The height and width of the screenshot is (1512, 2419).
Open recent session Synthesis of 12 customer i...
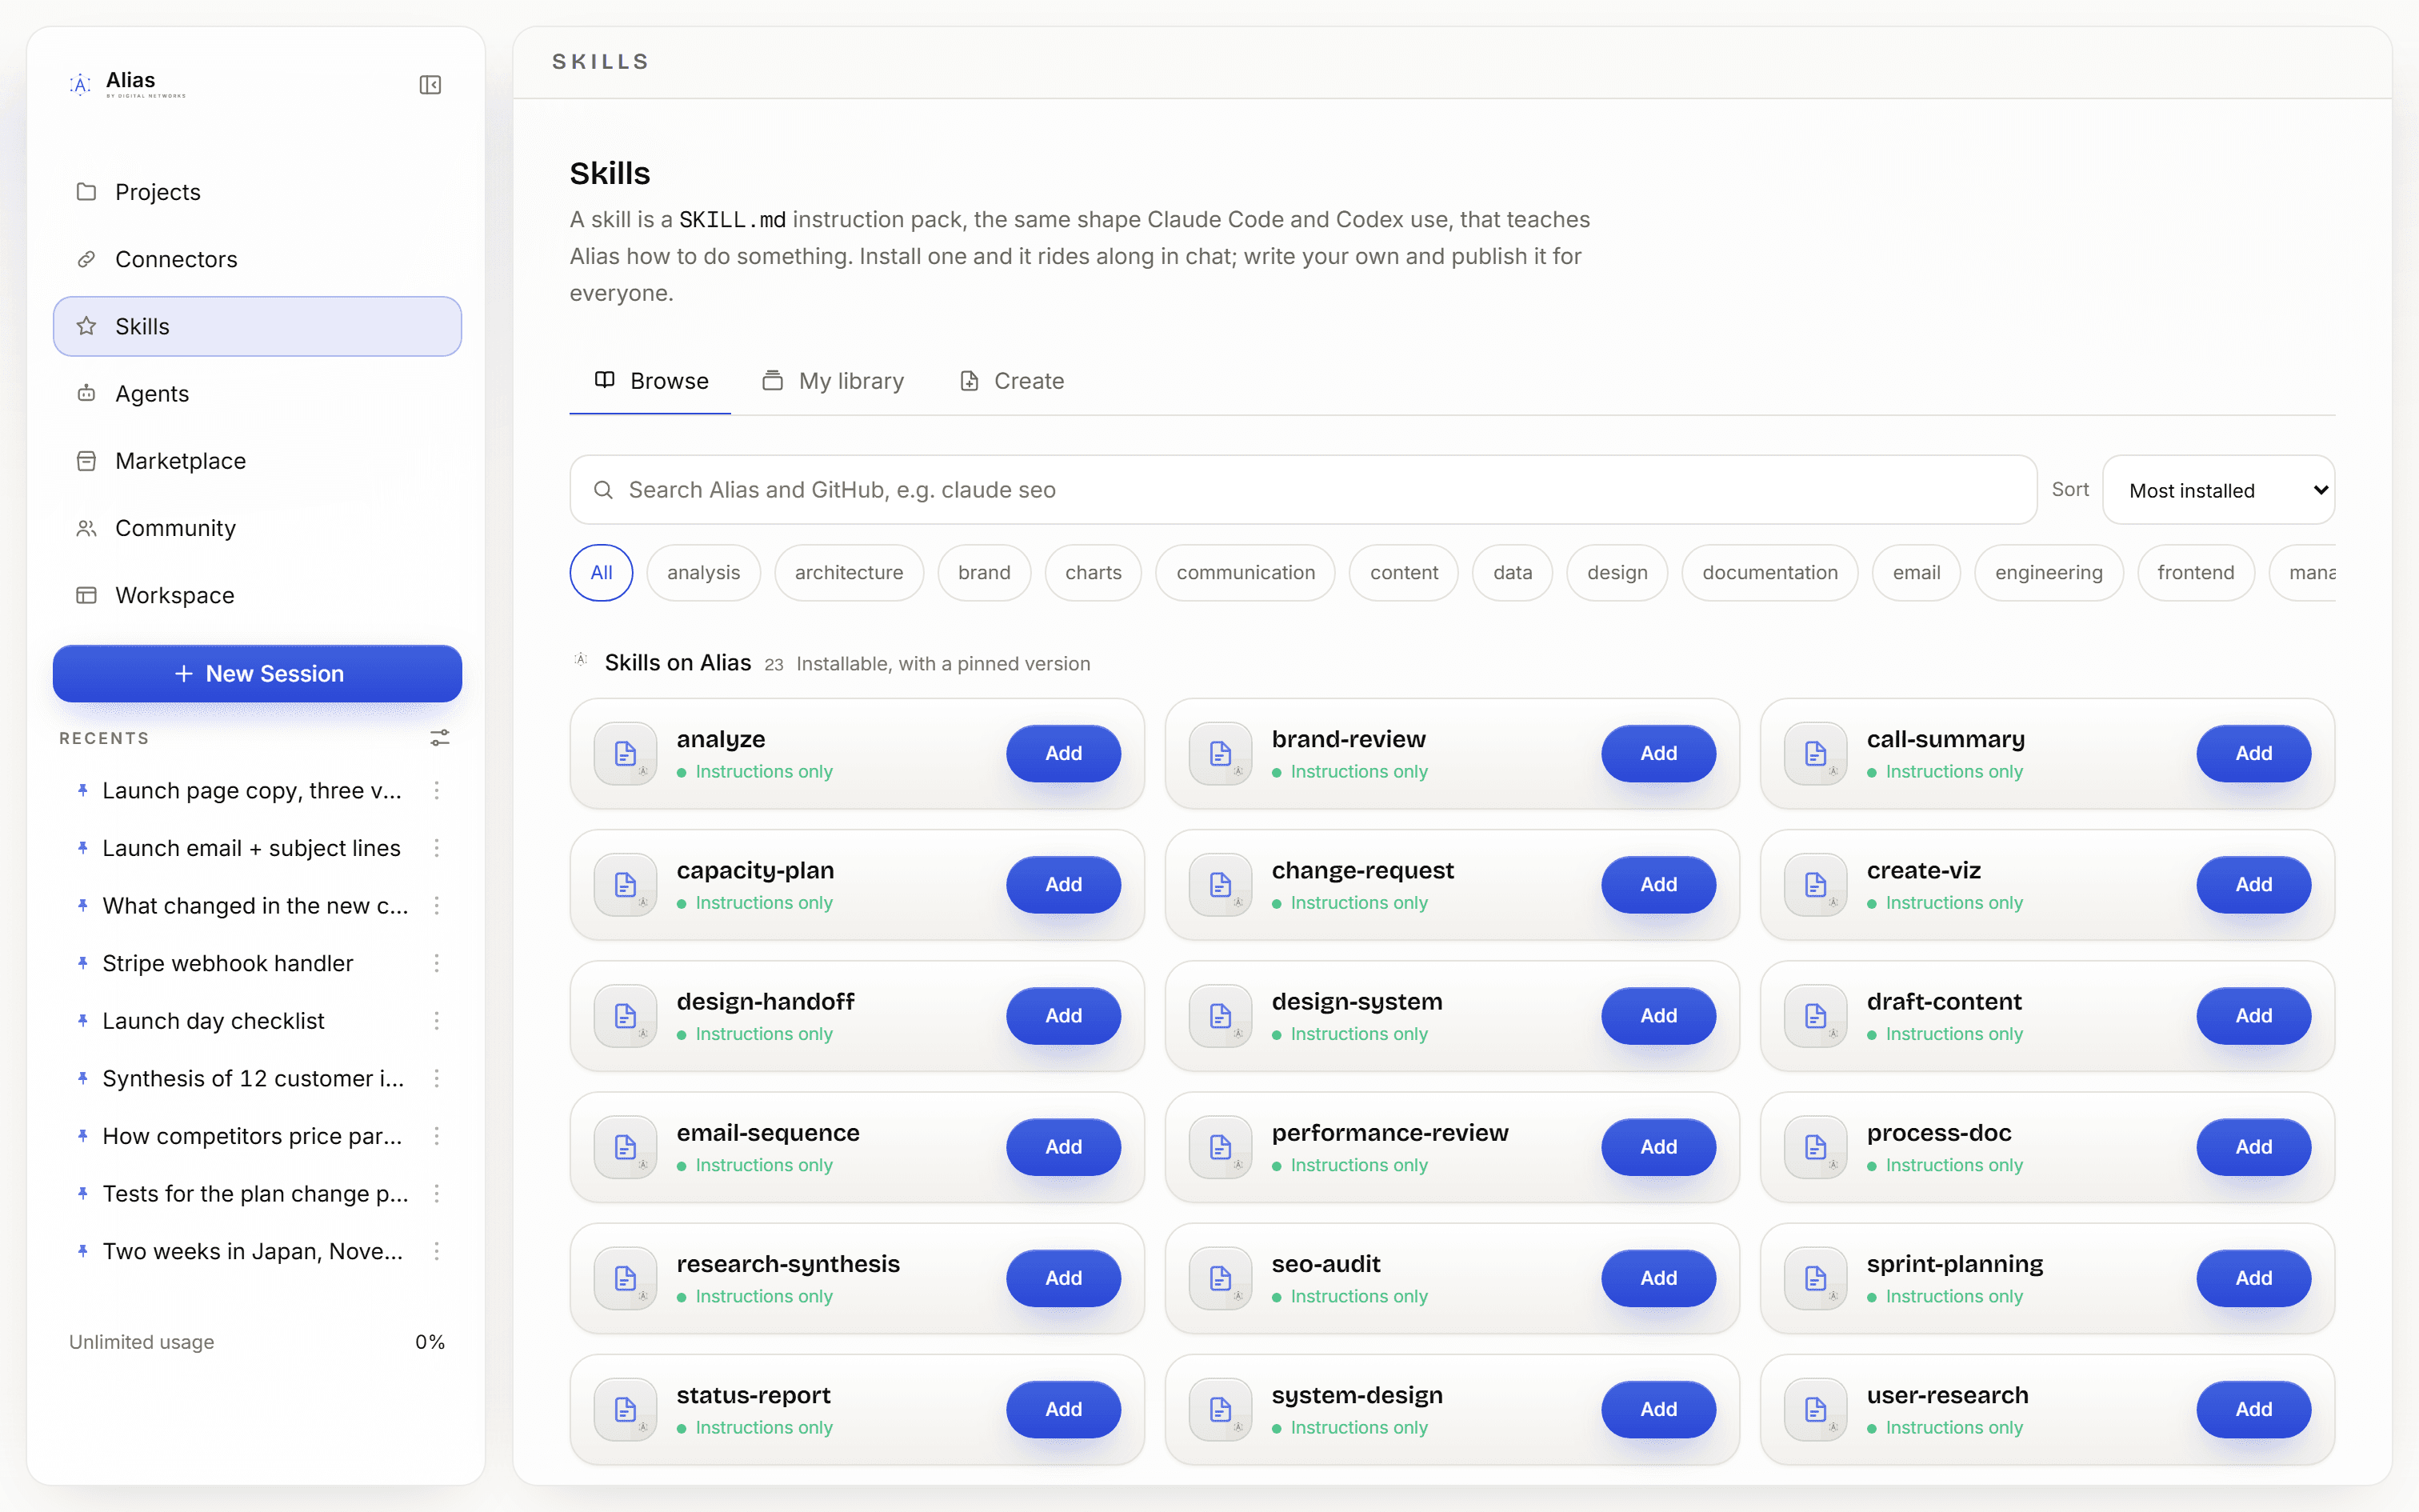point(253,1078)
